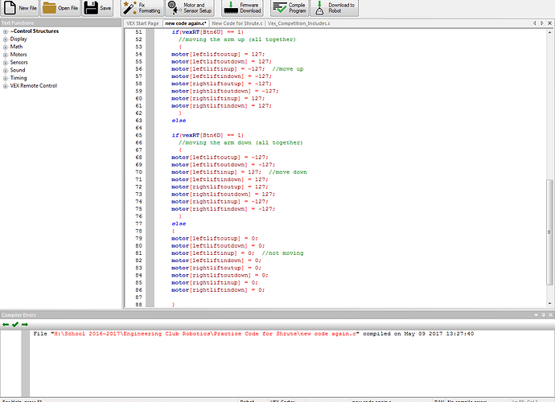Pin the Compiler Errors panel

click(x=543, y=314)
